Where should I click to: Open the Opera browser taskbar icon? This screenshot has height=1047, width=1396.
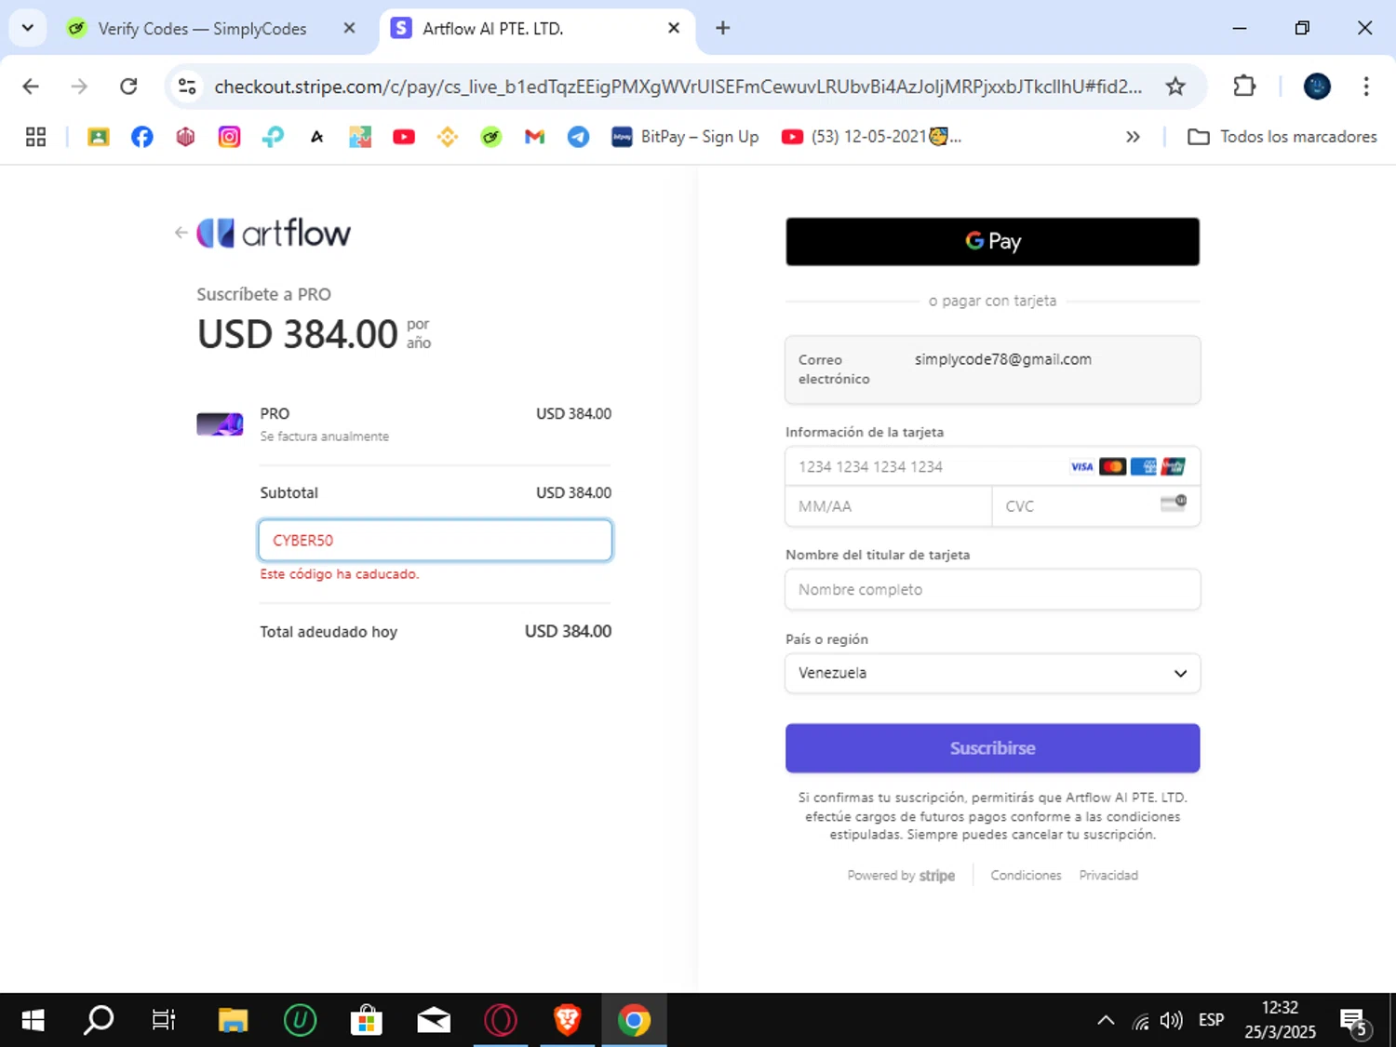(x=501, y=1020)
